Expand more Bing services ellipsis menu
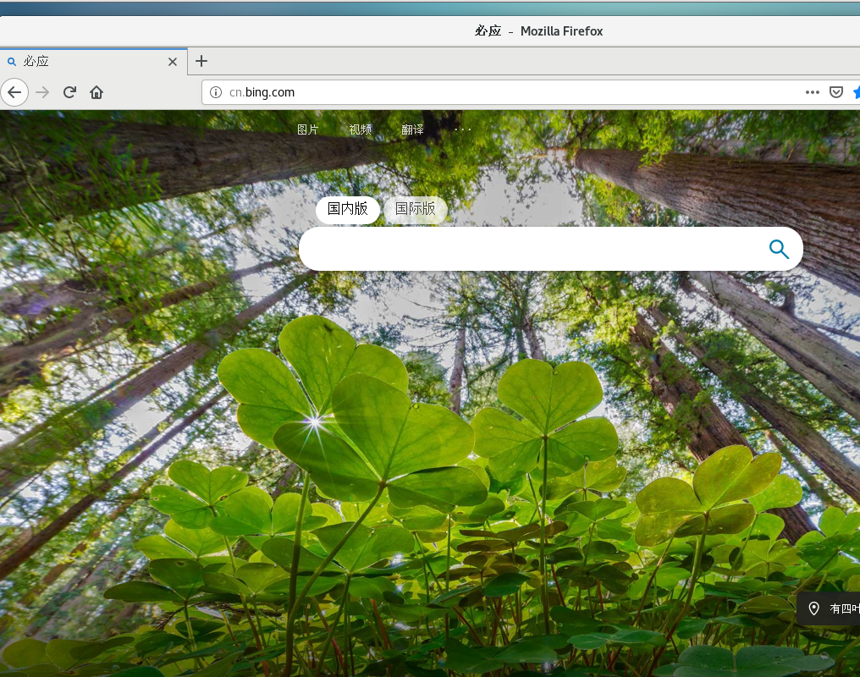860x677 pixels. pos(462,129)
